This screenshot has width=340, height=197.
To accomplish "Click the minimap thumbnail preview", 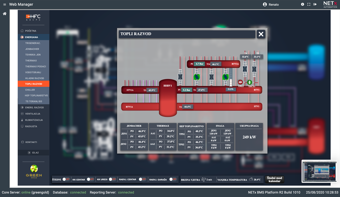I will click(319, 172).
